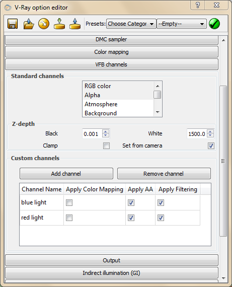Expand the Color mapping rollout
232x287 pixels.
click(112, 52)
